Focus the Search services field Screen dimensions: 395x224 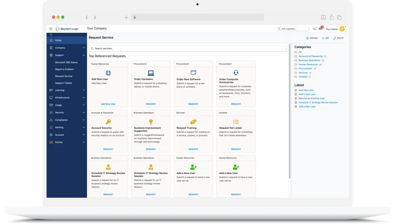click(188, 48)
